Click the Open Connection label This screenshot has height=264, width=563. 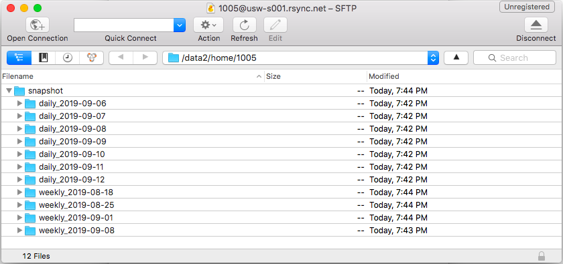pos(38,38)
